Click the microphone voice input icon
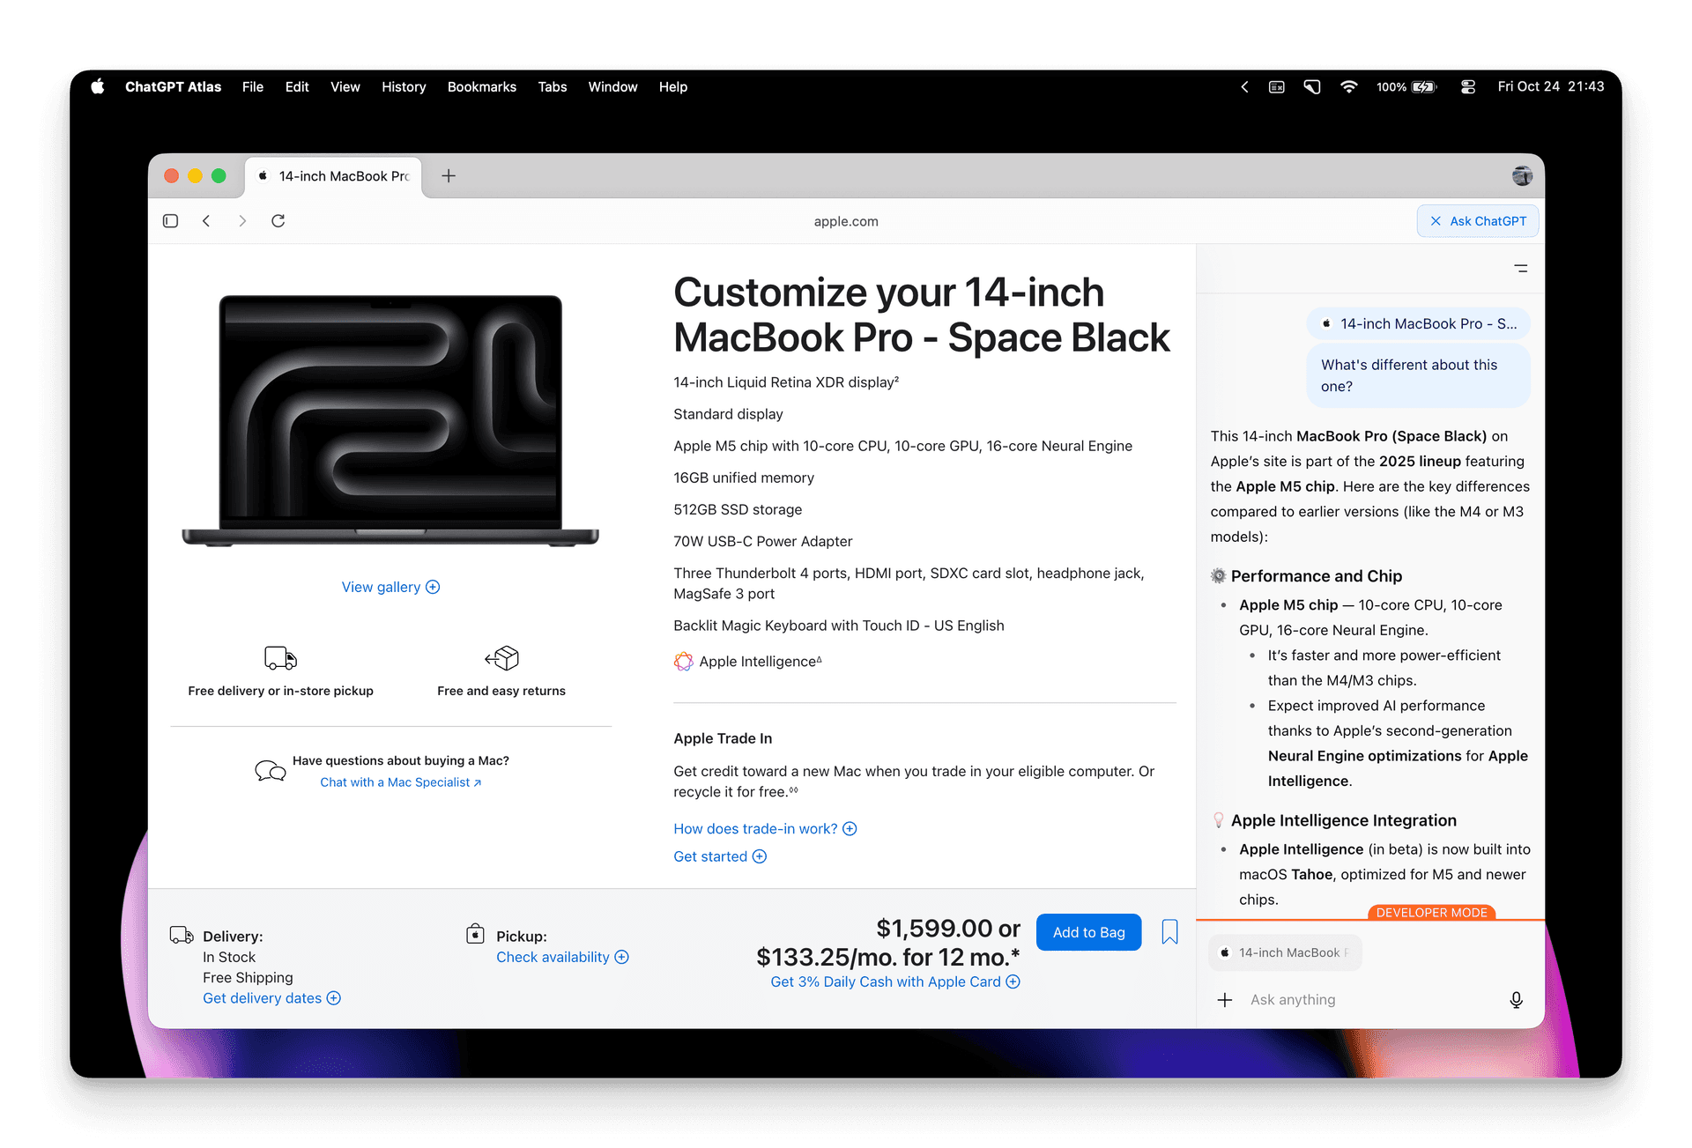Viewport: 1692px width, 1148px height. [1516, 1000]
